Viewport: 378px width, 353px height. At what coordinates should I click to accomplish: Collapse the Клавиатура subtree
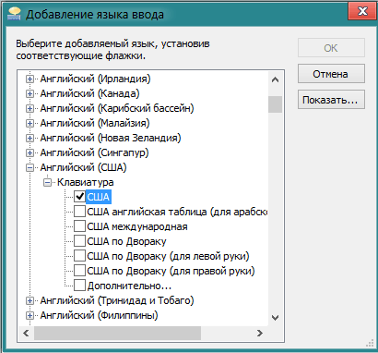pyautogui.click(x=47, y=182)
